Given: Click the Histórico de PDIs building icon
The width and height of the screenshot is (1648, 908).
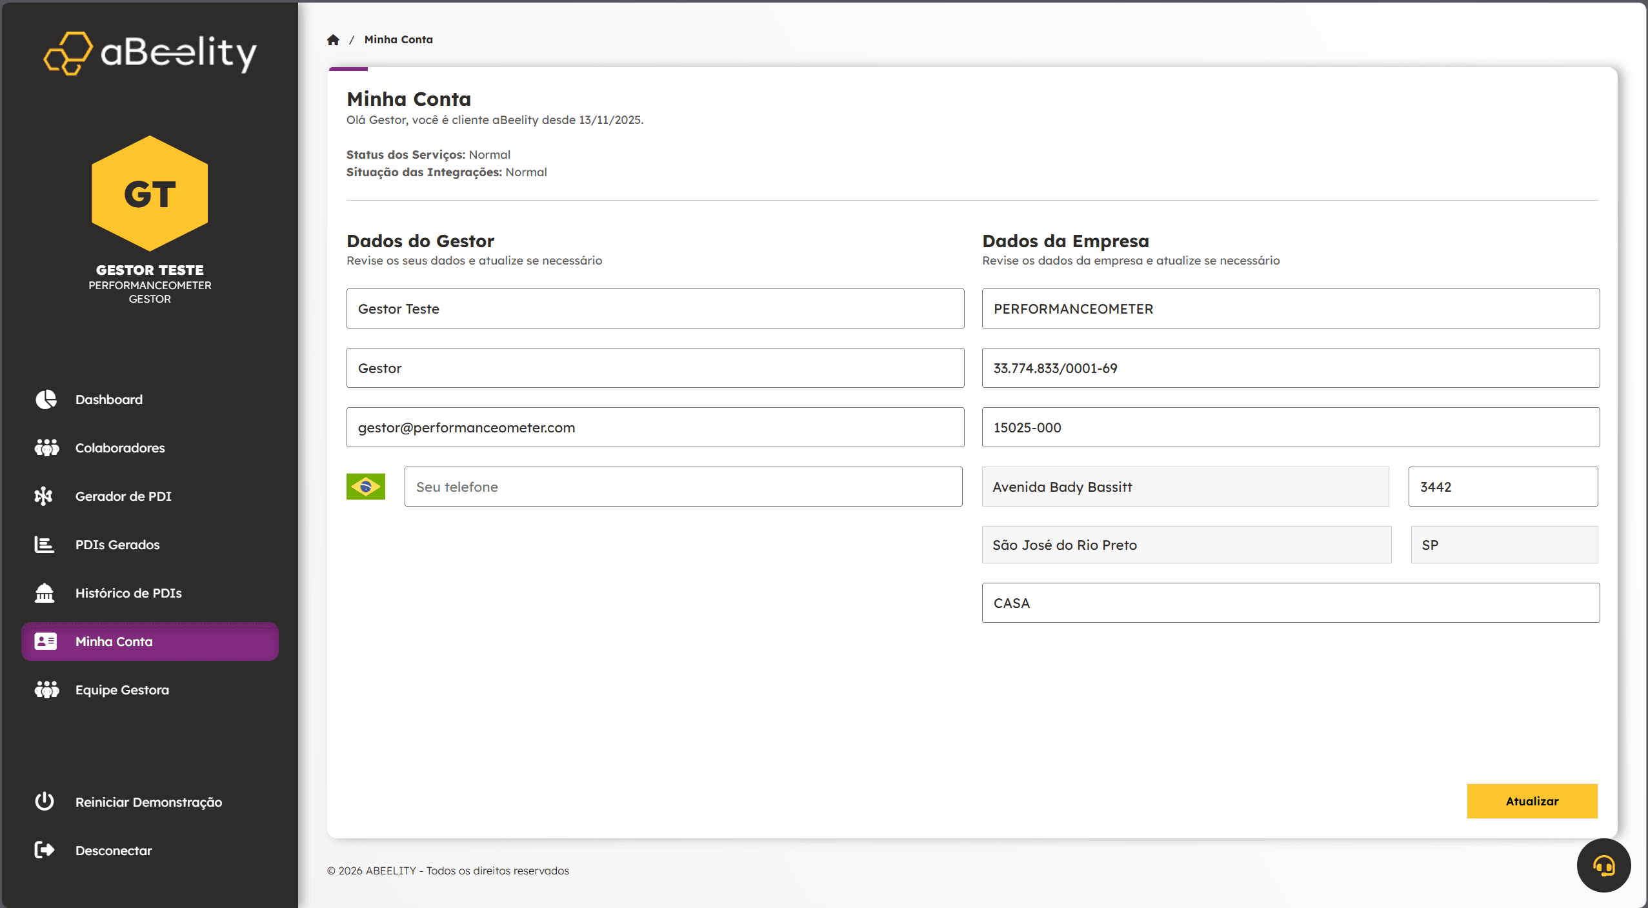Looking at the screenshot, I should [45, 592].
